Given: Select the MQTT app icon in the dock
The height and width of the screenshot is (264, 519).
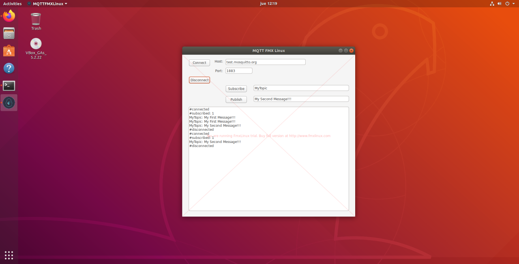Looking at the screenshot, I should 9,103.
